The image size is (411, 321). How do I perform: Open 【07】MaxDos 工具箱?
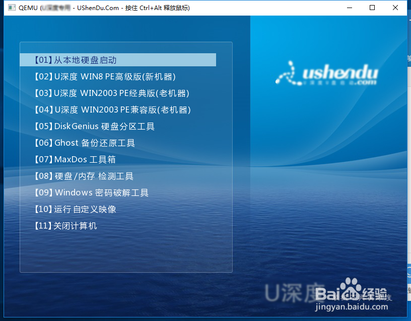75,159
